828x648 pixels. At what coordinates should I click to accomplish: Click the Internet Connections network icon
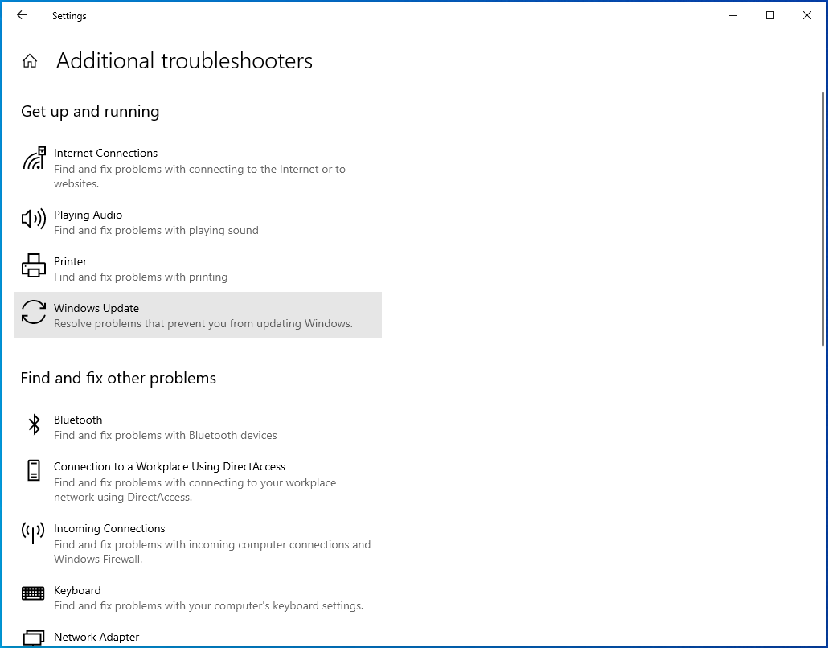point(34,158)
